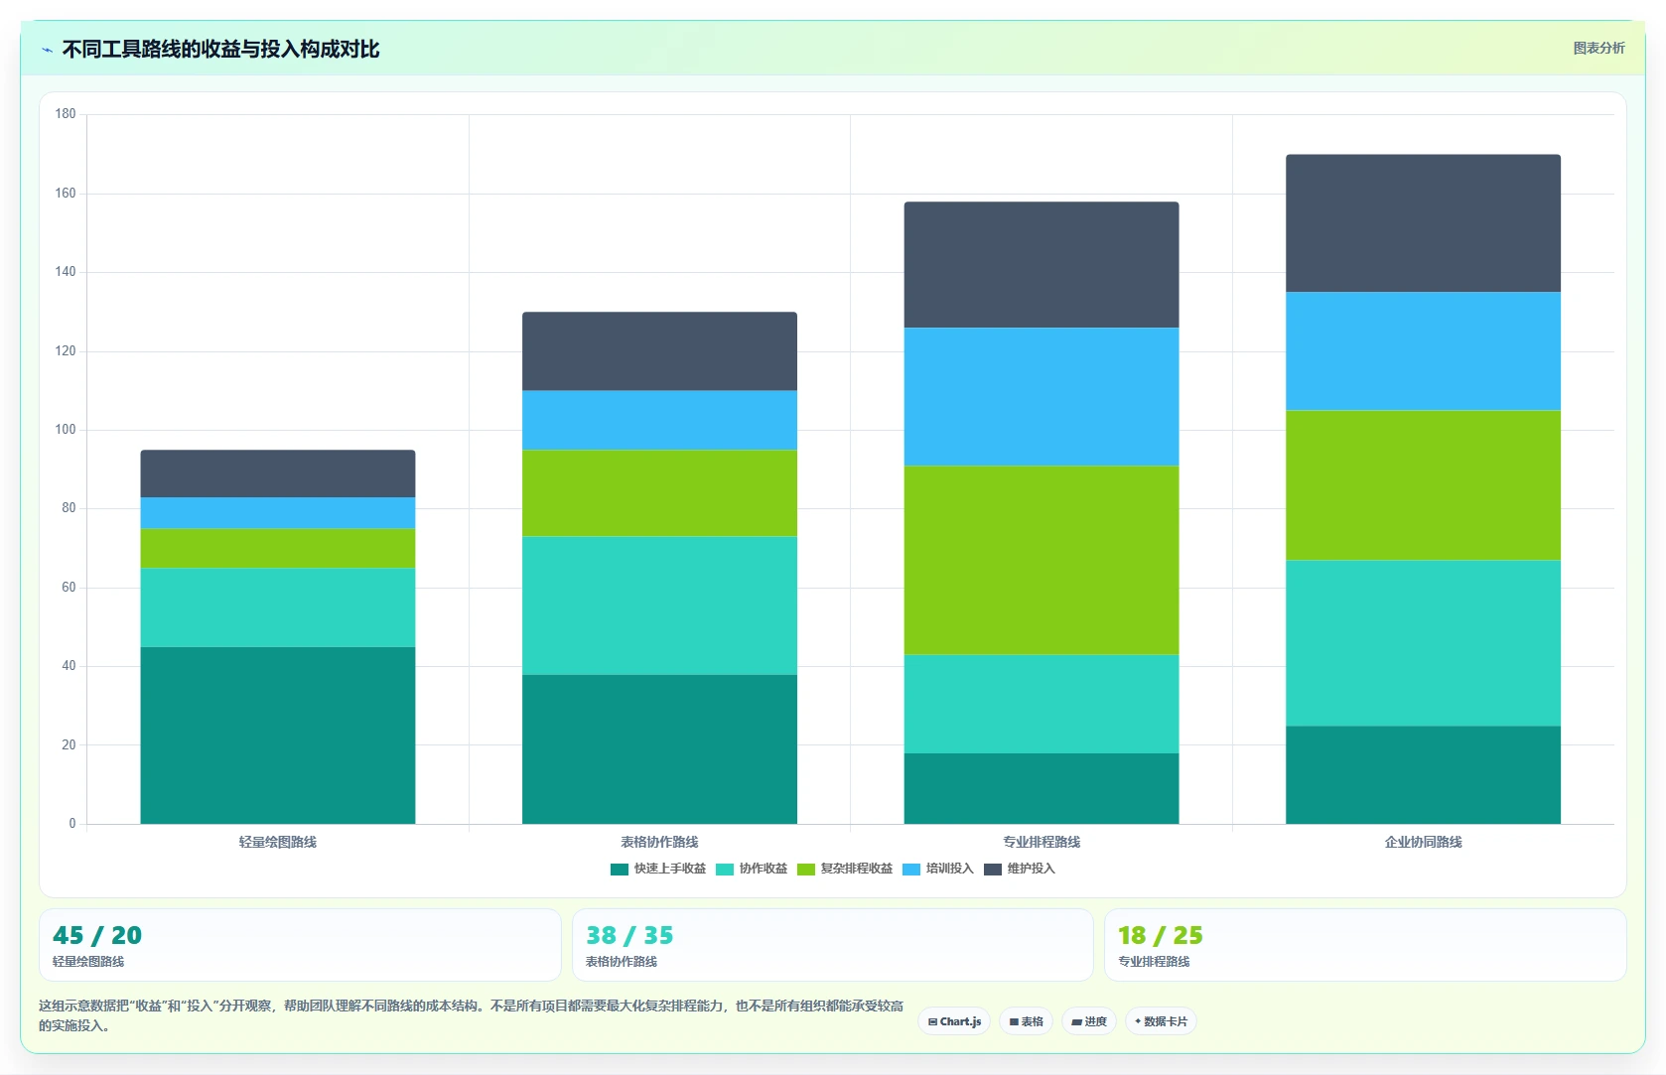Click the title icon beside 不同工具路线的收益与投入构成对比
This screenshot has width=1666, height=1075.
tap(47, 50)
